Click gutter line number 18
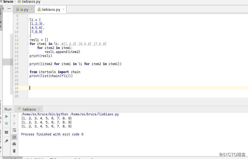The width and height of the screenshot is (248, 159). (x=16, y=64)
